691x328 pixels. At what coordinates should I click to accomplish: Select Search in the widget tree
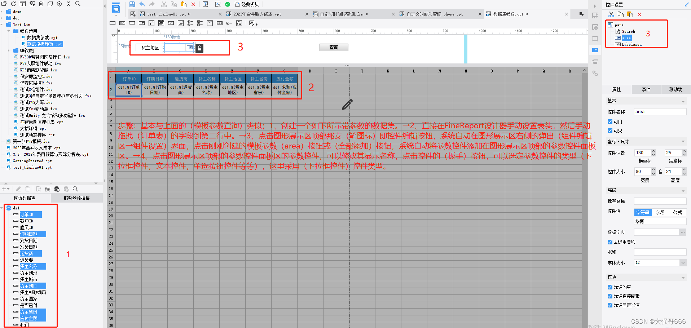(628, 31)
